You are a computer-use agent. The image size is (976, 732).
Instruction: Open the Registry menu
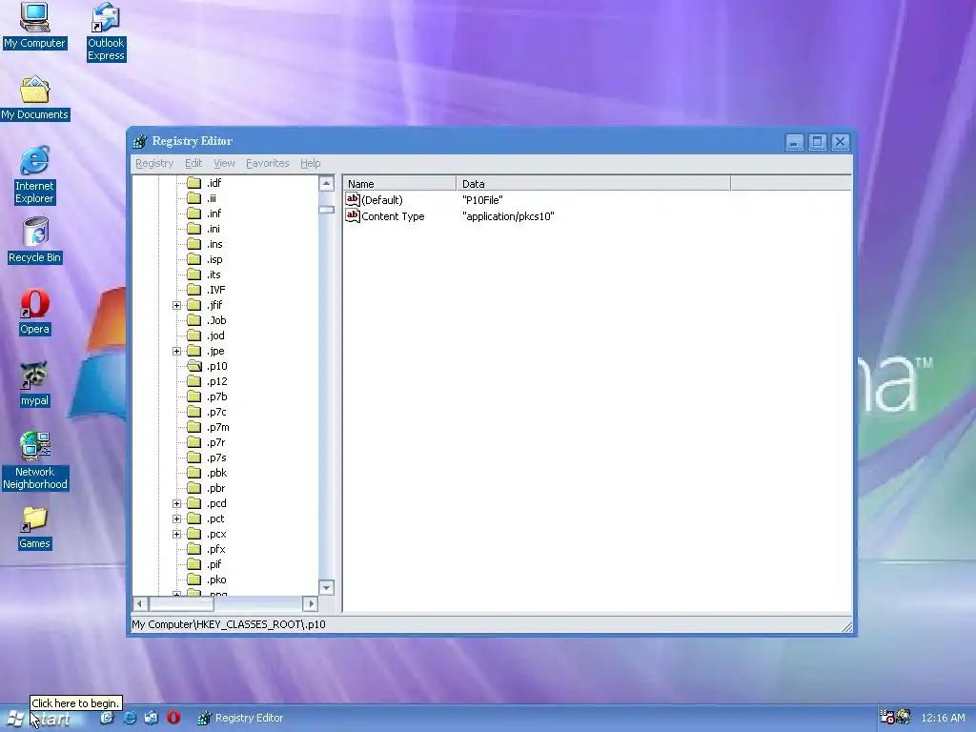click(154, 163)
